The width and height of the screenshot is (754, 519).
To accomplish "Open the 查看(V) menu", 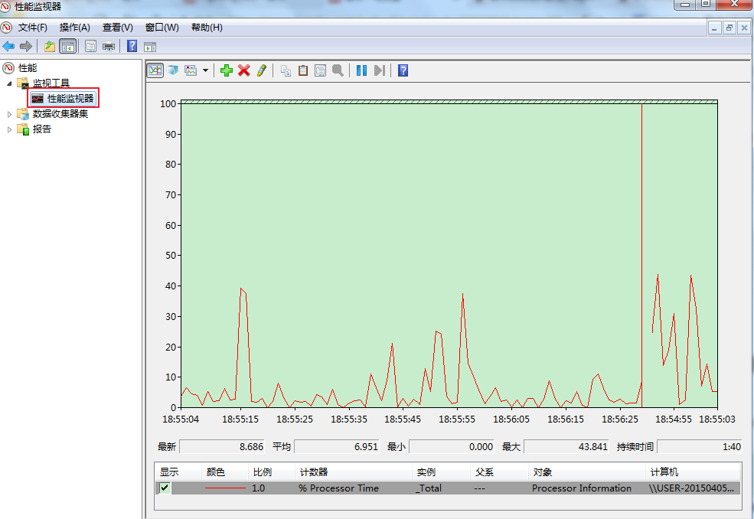I will 117,28.
